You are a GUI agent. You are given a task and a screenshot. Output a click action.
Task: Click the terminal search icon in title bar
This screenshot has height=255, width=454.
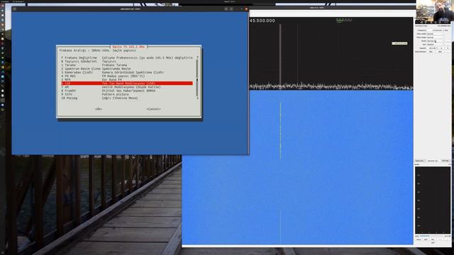click(226, 9)
